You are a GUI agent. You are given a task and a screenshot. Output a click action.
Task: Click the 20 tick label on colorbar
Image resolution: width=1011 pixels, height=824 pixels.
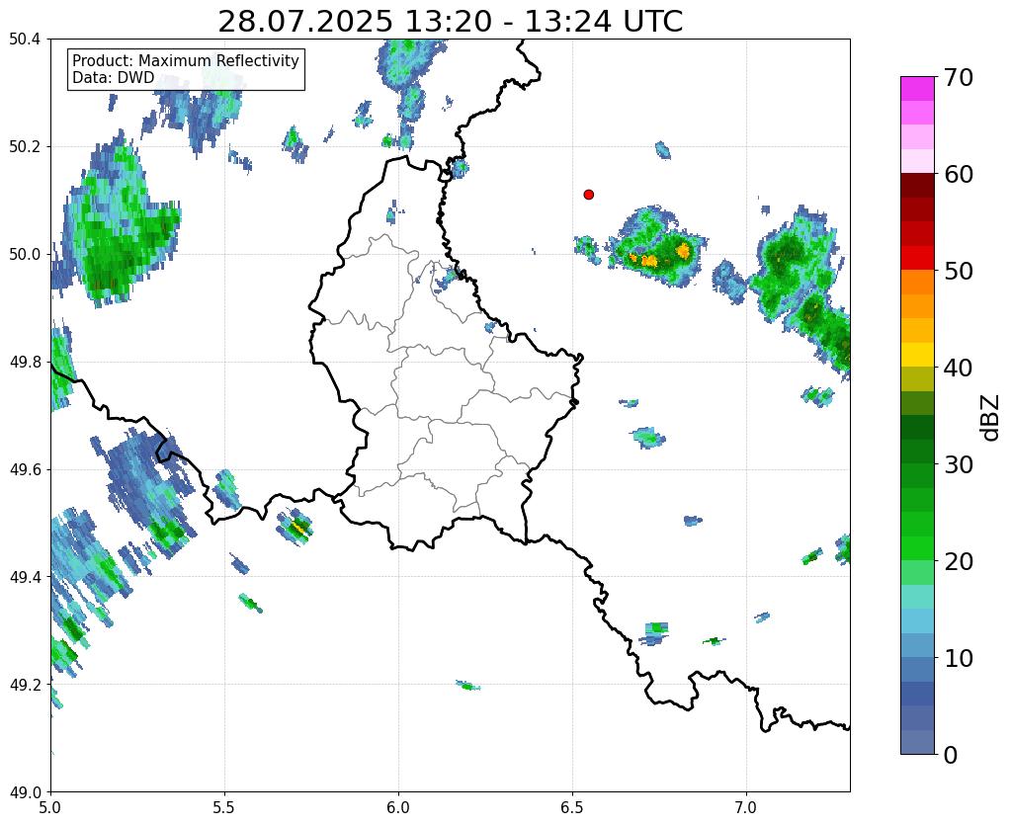click(959, 561)
